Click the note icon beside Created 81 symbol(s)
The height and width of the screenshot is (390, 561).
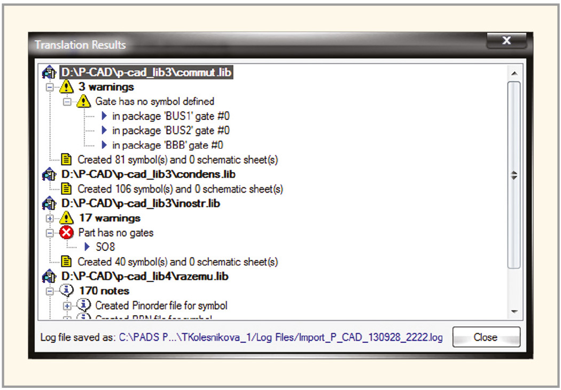click(67, 159)
